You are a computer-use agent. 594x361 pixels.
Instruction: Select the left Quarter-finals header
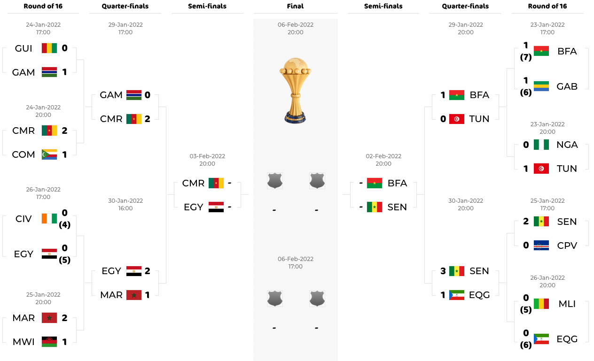click(125, 6)
